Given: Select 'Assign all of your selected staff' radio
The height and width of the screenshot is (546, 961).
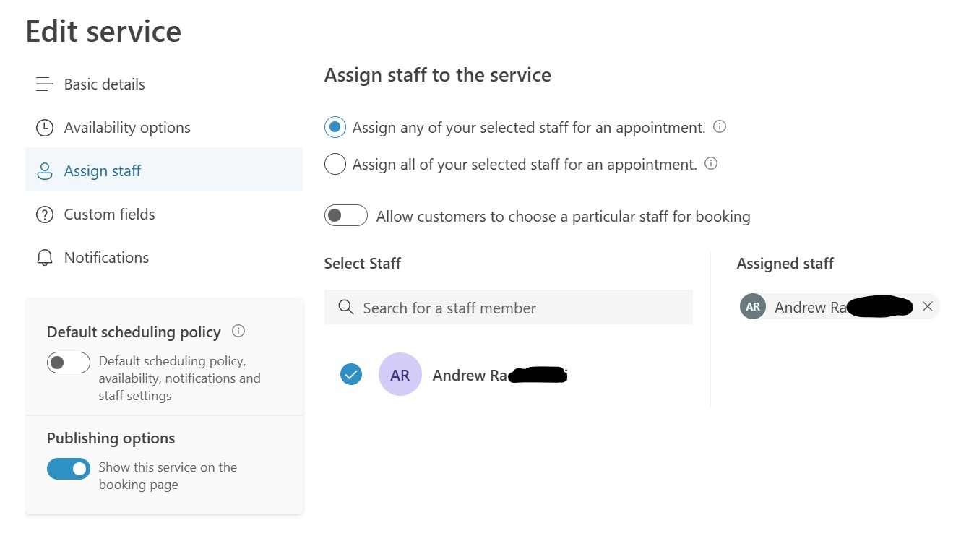Looking at the screenshot, I should pyautogui.click(x=335, y=165).
